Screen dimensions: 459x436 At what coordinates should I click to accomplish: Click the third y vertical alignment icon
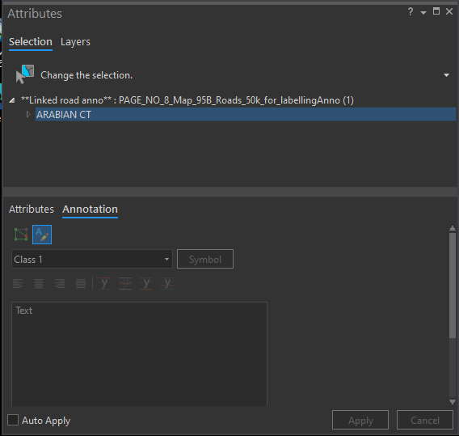pyautogui.click(x=146, y=283)
